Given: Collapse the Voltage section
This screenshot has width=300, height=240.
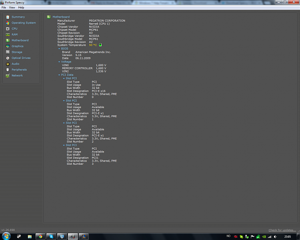Looking at the screenshot, I should 59,62.
